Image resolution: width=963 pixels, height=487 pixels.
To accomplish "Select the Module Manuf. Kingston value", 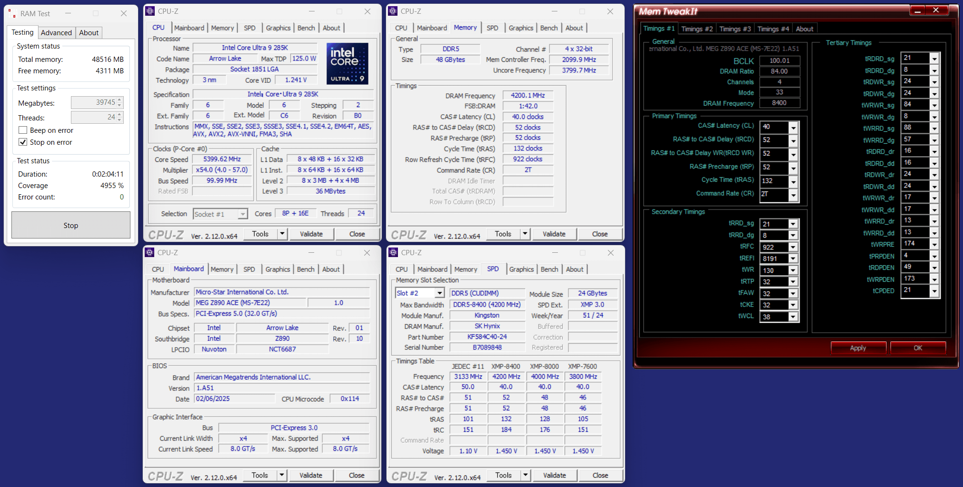I will (x=487, y=315).
